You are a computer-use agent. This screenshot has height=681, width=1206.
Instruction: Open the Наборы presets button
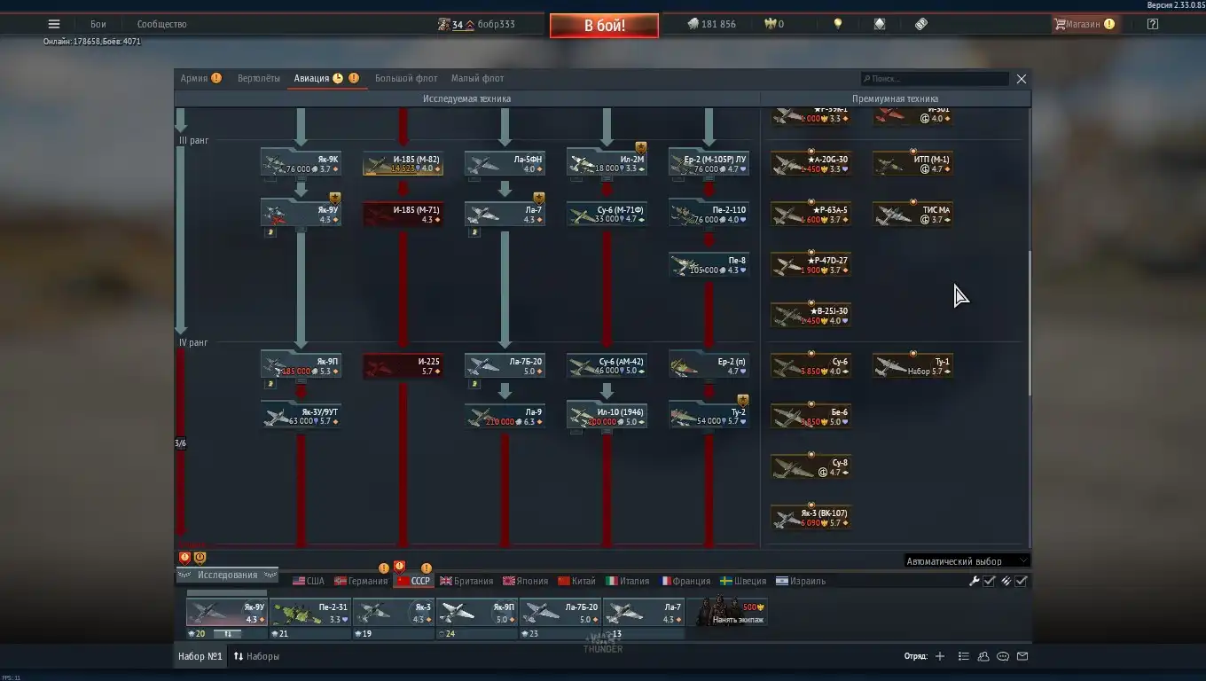pyautogui.click(x=256, y=657)
